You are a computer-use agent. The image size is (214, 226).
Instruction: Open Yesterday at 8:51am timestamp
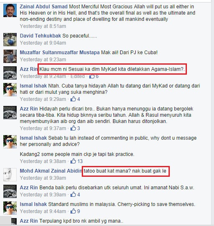coord(43,26)
